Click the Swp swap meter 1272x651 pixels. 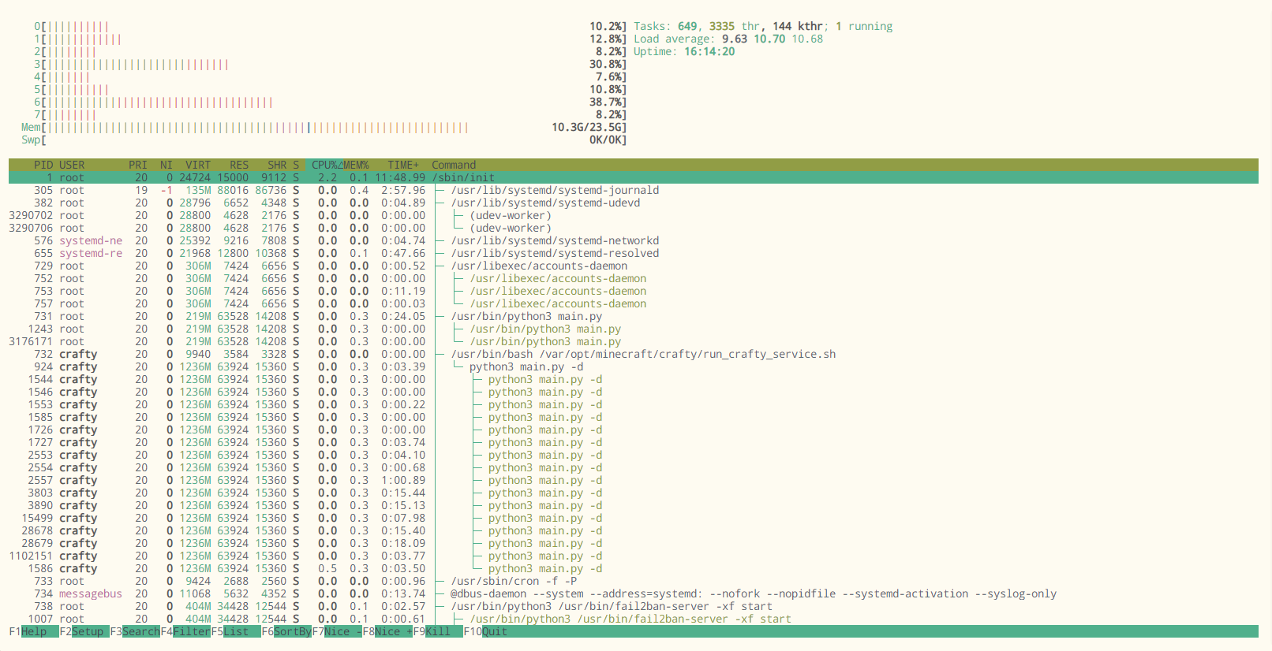[324, 139]
